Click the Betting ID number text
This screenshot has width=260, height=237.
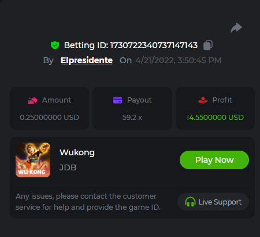[x=154, y=45]
